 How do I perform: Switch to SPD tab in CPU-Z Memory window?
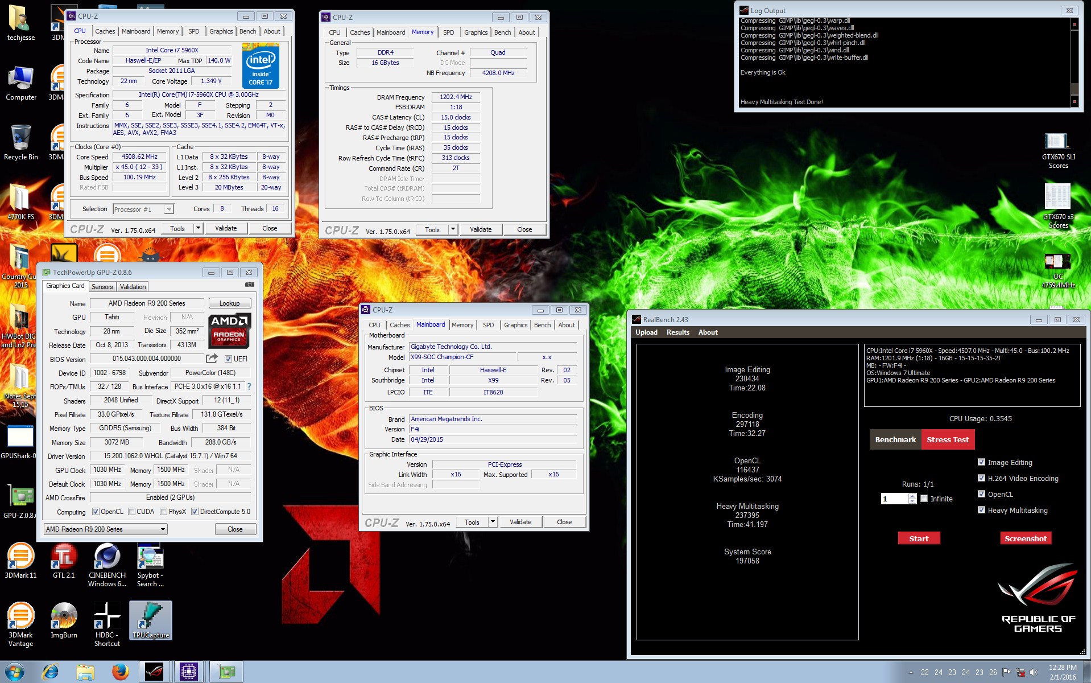pos(449,32)
